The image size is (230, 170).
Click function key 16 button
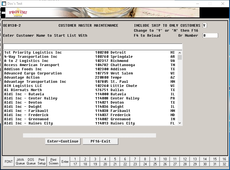pyautogui.click(x=224, y=159)
